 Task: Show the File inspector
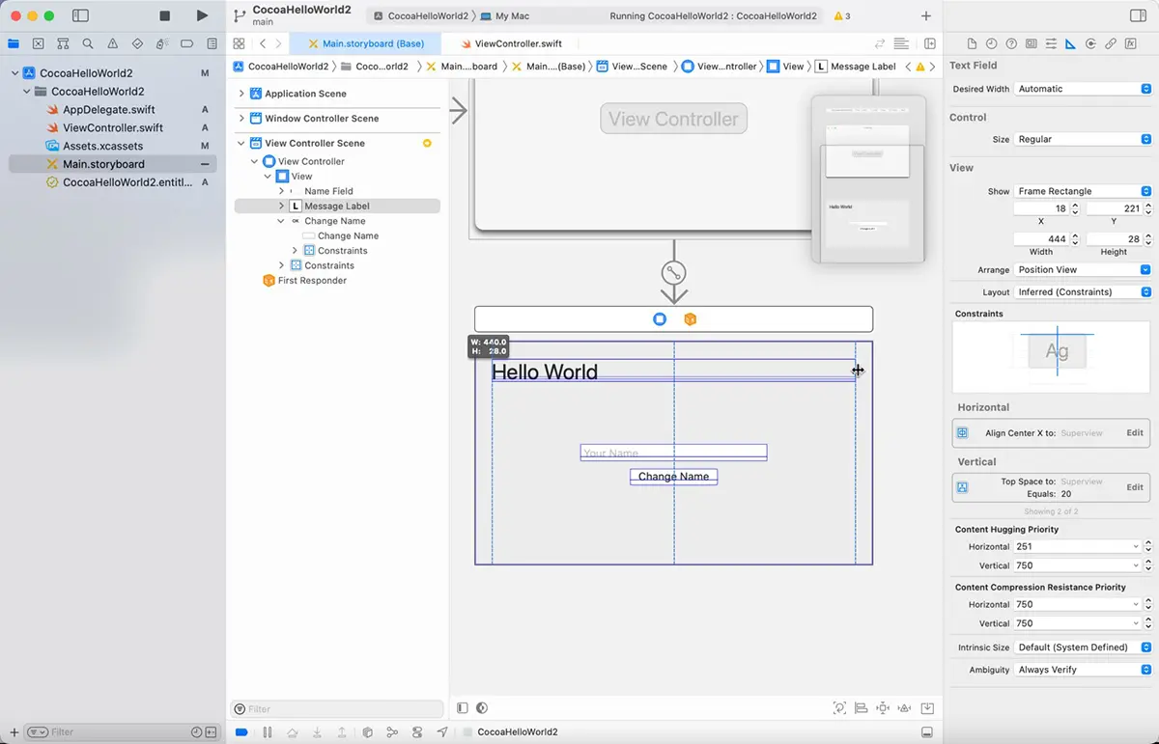tap(972, 43)
